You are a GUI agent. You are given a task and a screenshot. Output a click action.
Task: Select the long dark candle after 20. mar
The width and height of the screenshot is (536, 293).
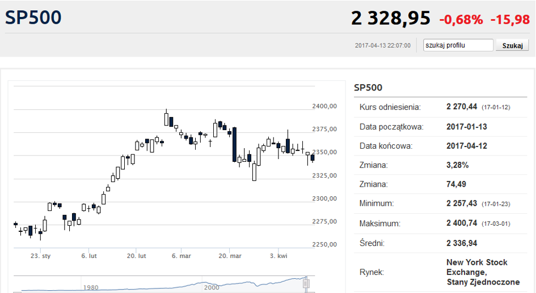coord(234,144)
